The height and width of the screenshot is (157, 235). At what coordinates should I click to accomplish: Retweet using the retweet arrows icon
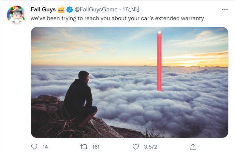pyautogui.click(x=84, y=147)
